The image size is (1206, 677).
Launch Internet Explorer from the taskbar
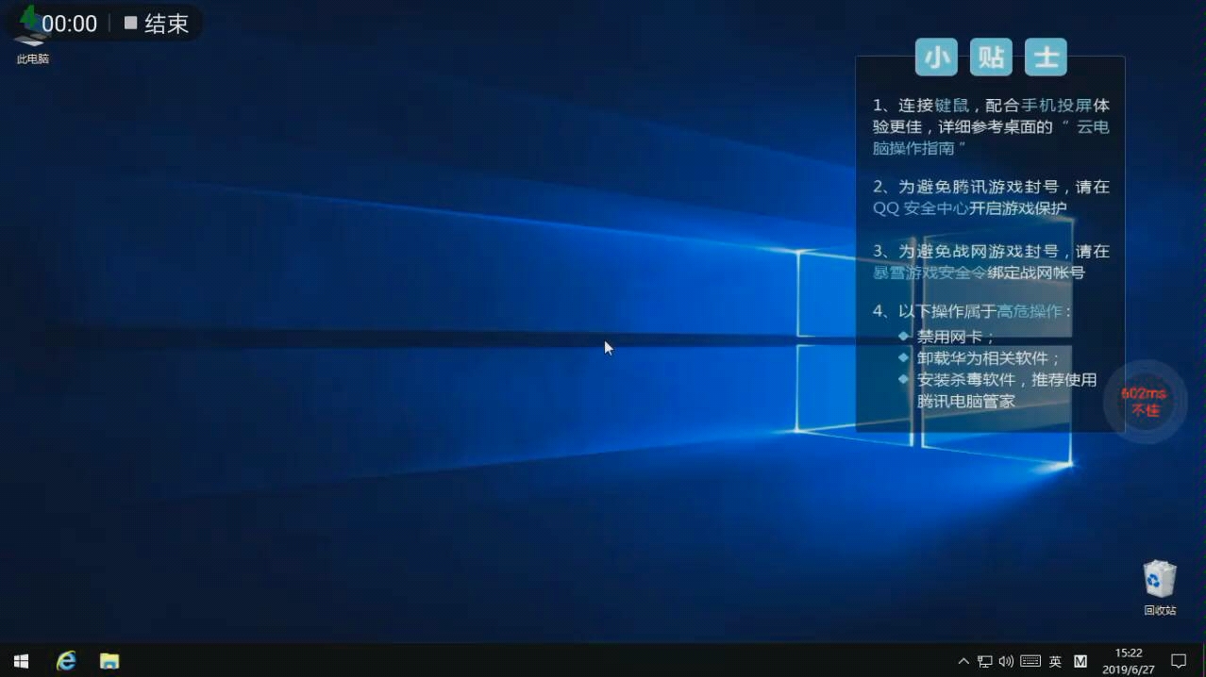(x=65, y=660)
